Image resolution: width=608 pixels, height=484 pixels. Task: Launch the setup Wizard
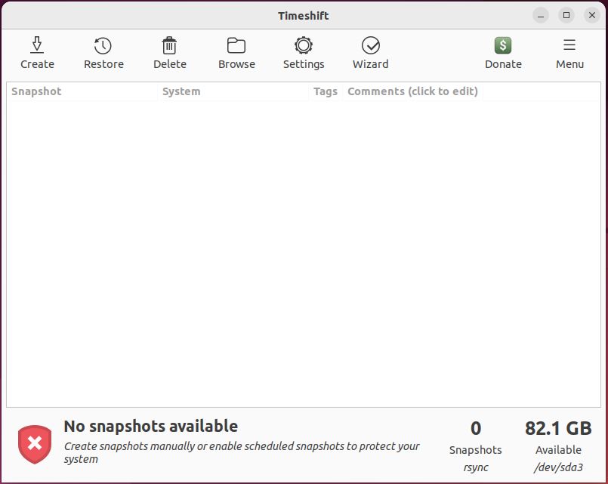(370, 46)
